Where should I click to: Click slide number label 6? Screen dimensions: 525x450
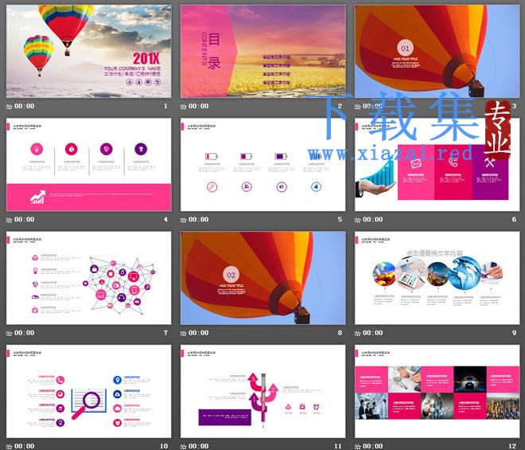click(x=514, y=219)
